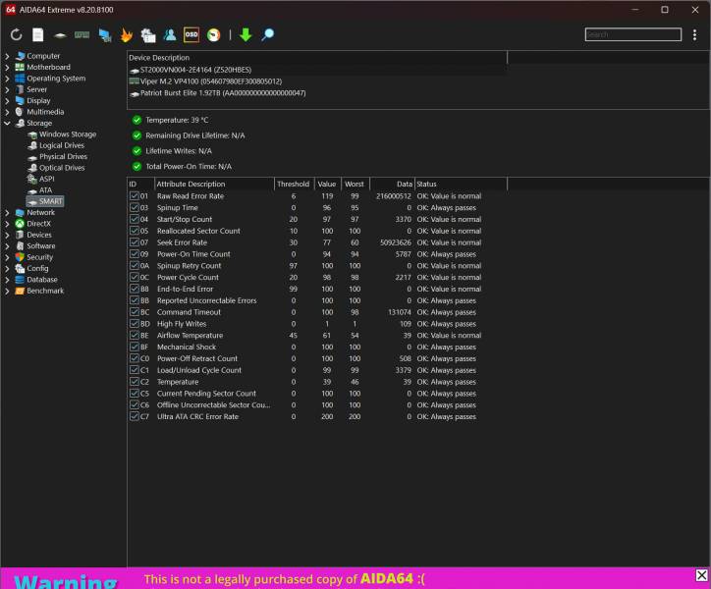Viewport: 711px width, 589px height.
Task: Click the Security shield icon
Action: coord(20,257)
